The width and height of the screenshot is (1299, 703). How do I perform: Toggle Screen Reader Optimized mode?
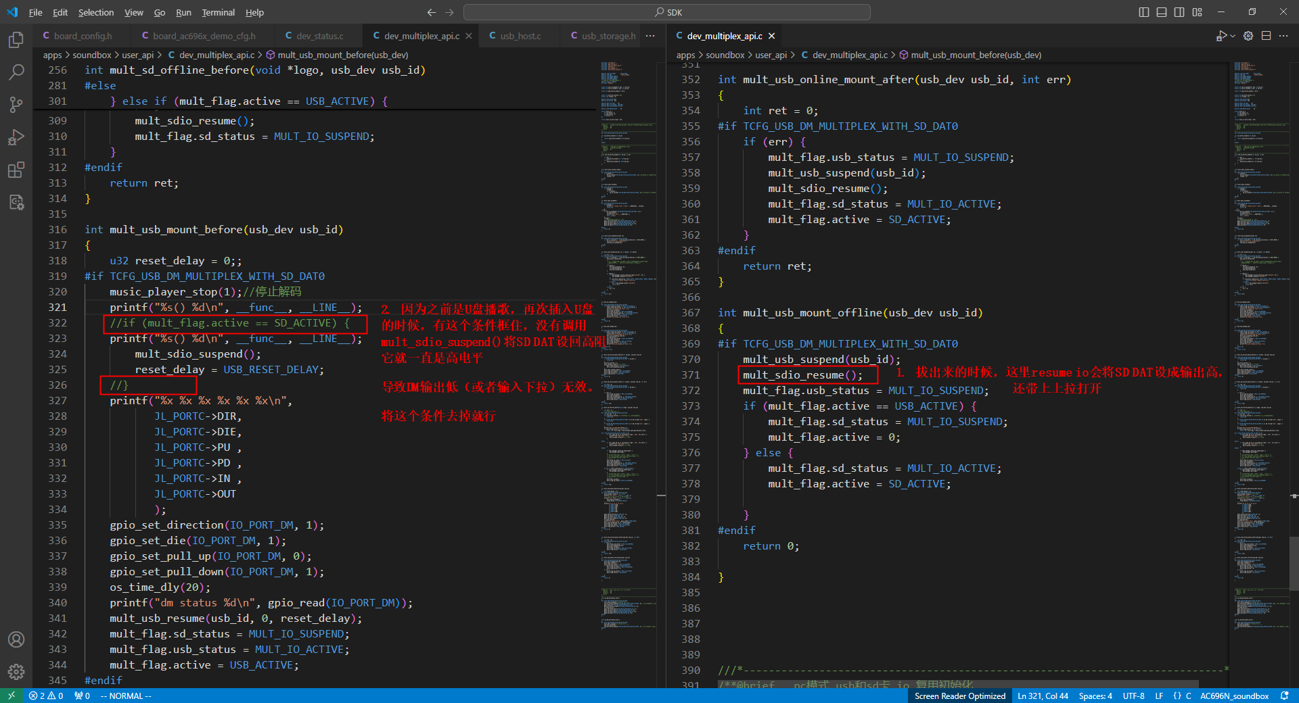tap(959, 696)
